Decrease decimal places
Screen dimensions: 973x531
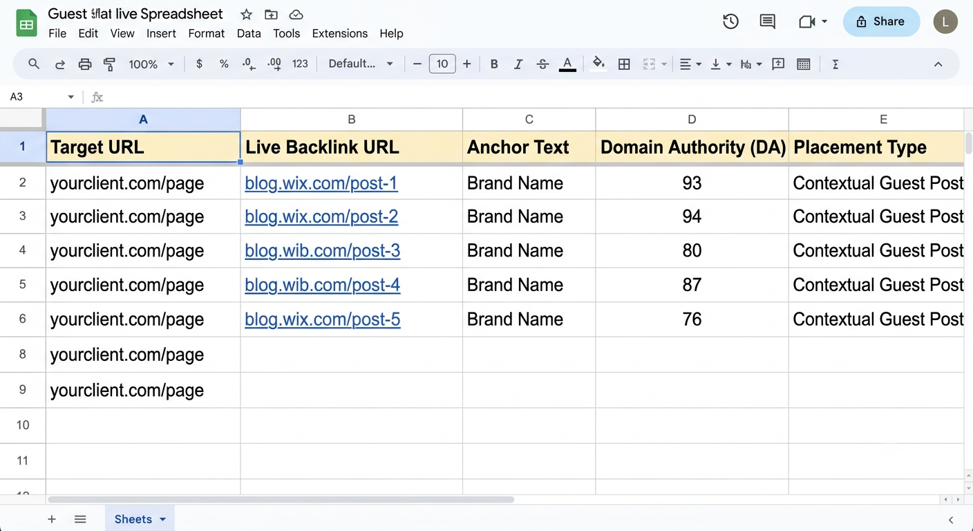point(249,64)
